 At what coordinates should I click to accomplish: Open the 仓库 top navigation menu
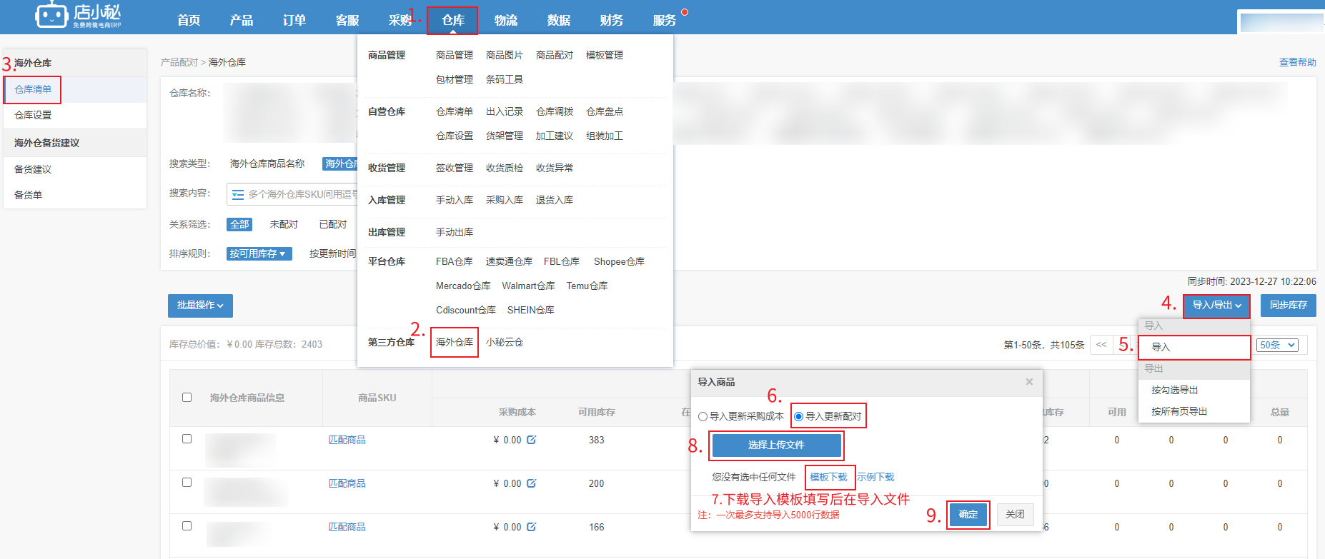452,20
